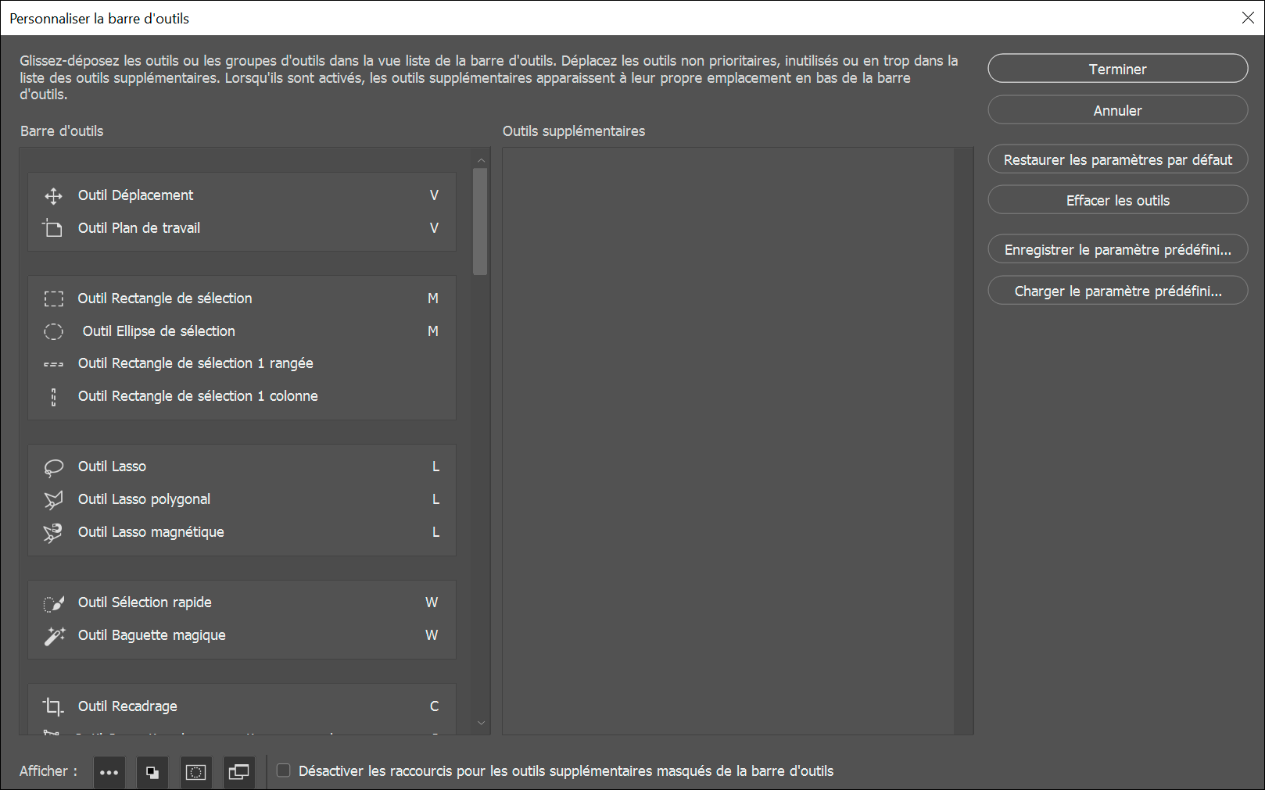1265x790 pixels.
Task: Click the Sélection rapide brush icon
Action: (53, 603)
